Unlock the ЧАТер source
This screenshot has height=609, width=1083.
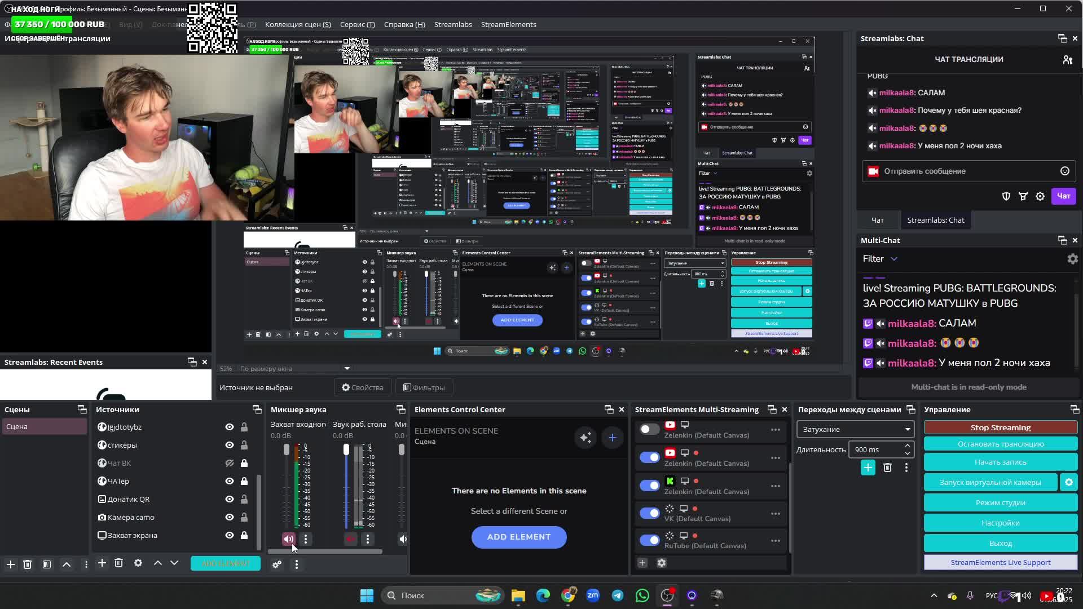click(x=244, y=481)
